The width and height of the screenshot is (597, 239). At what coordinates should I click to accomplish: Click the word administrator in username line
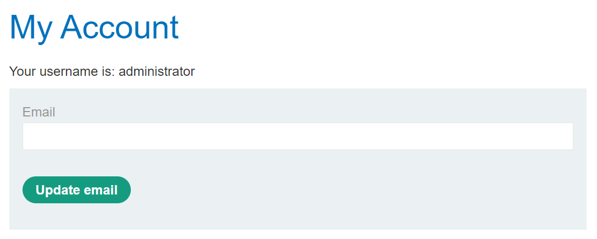click(x=157, y=71)
